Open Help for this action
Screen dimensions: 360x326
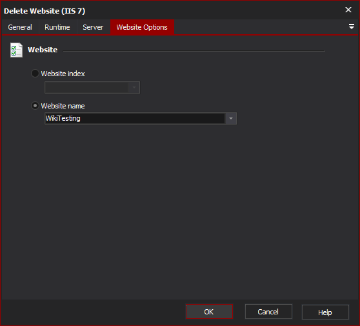[325, 312]
